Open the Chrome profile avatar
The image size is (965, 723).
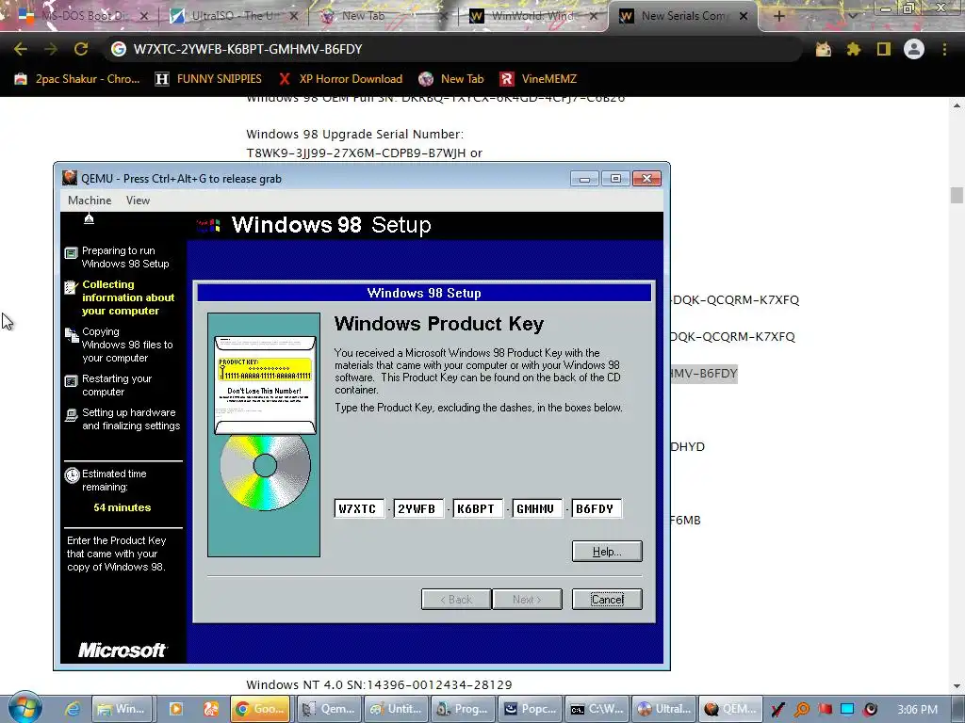[x=914, y=49]
